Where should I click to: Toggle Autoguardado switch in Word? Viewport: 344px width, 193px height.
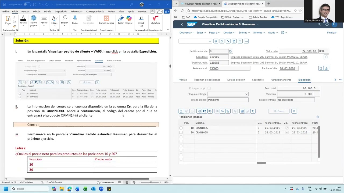27,4
